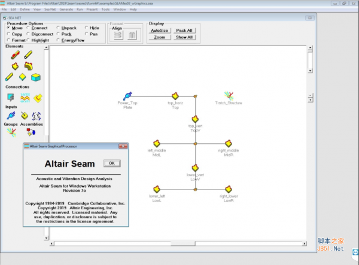Pick the curved shell element icon

28,66
